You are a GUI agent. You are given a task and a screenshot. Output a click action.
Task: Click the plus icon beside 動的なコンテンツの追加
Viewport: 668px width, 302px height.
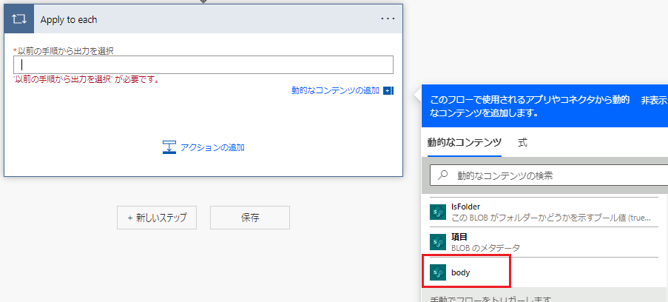point(388,90)
